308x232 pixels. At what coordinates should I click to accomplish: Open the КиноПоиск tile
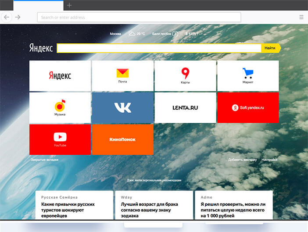[x=122, y=139]
